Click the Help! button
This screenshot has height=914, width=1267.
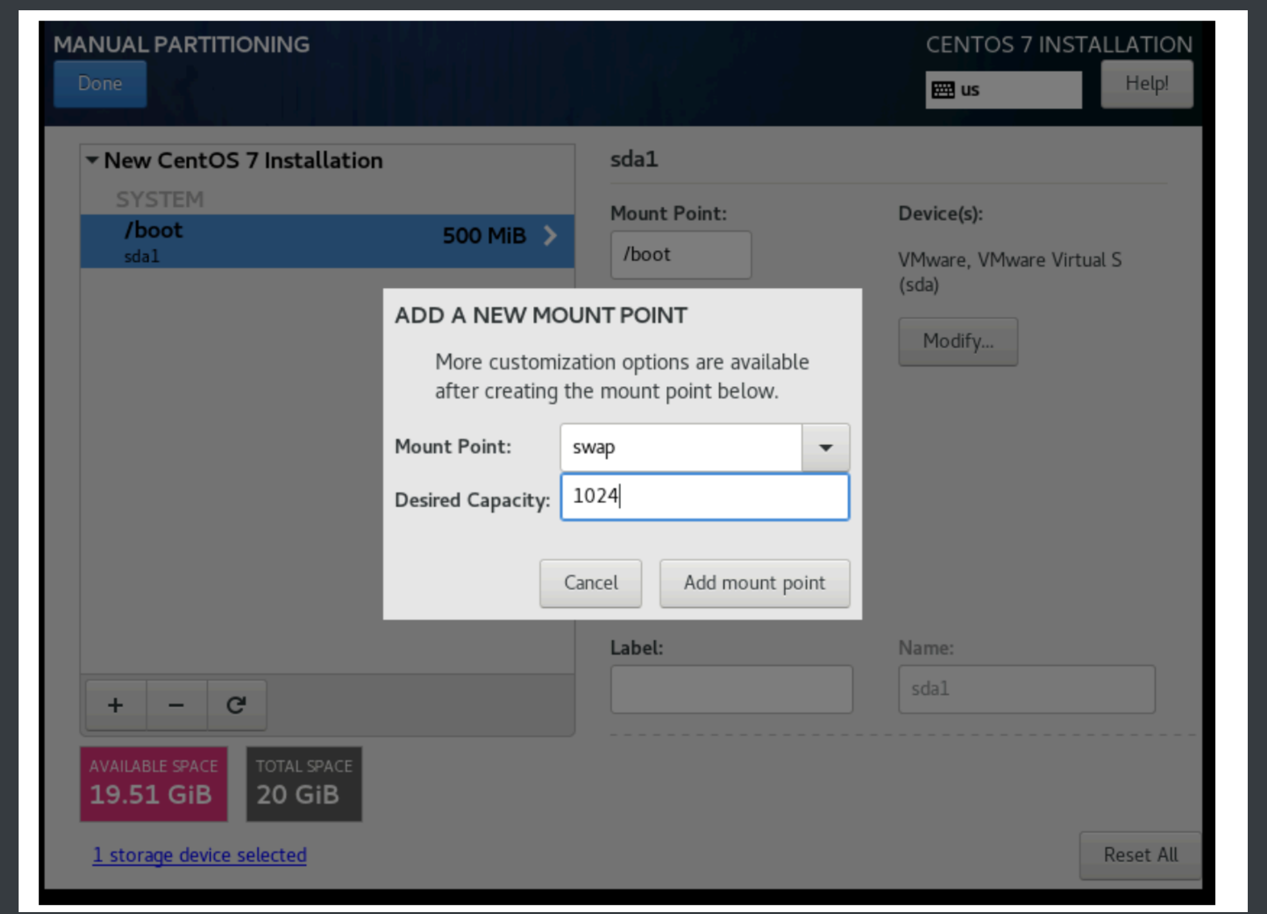point(1146,83)
